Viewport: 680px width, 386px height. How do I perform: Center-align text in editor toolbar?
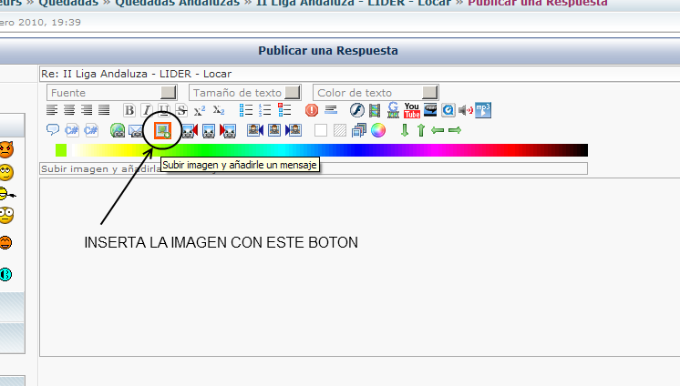[69, 110]
